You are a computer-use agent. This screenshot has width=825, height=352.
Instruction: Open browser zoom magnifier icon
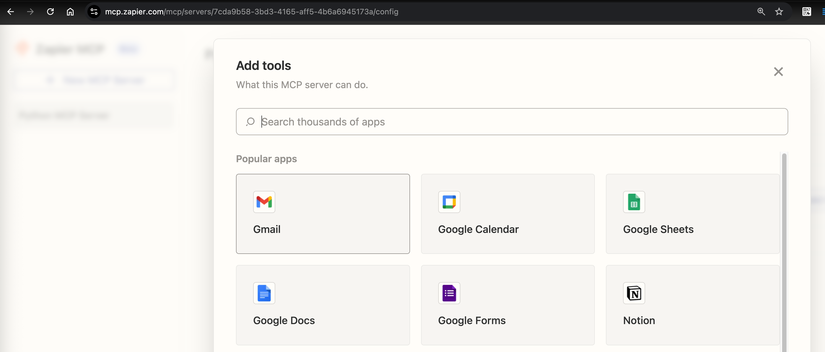tap(761, 12)
